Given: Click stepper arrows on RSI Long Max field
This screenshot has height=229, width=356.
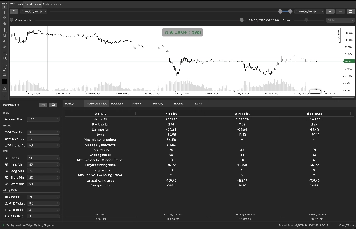Looking at the screenshot, I should tap(58, 171).
